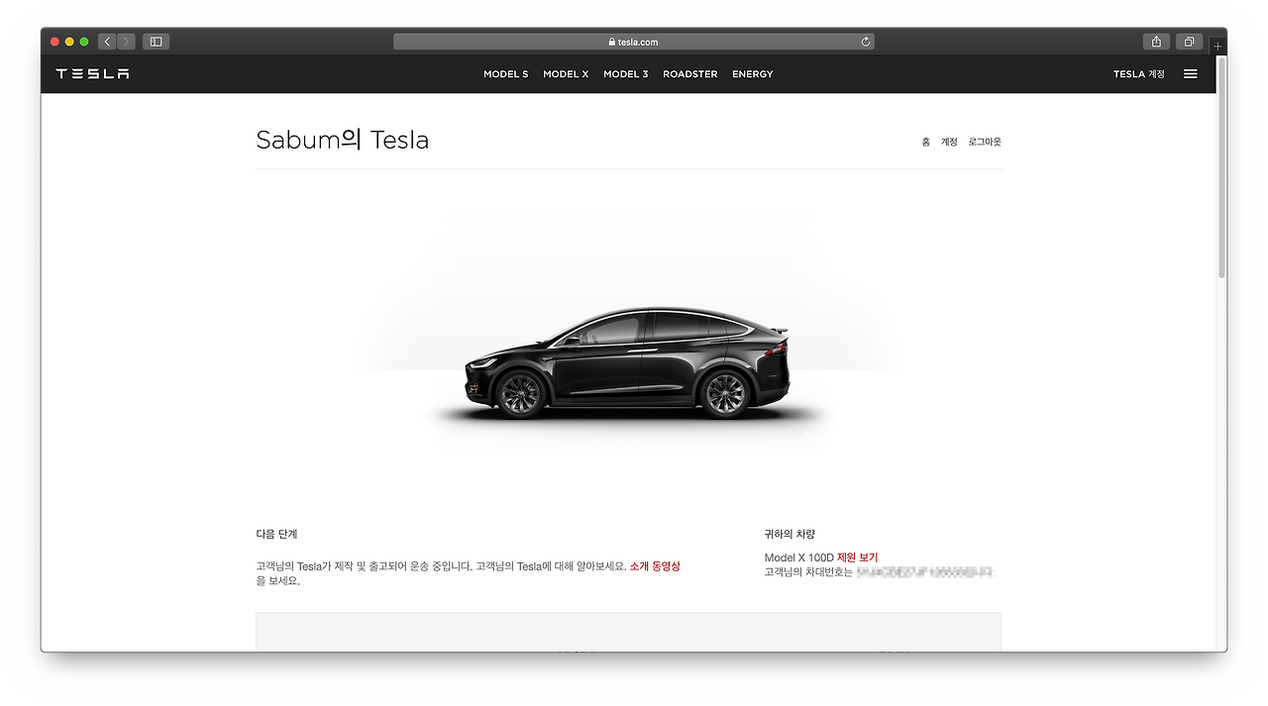Image resolution: width=1268 pixels, height=706 pixels.
Task: Open the 제원 보기 link
Action: [x=857, y=557]
